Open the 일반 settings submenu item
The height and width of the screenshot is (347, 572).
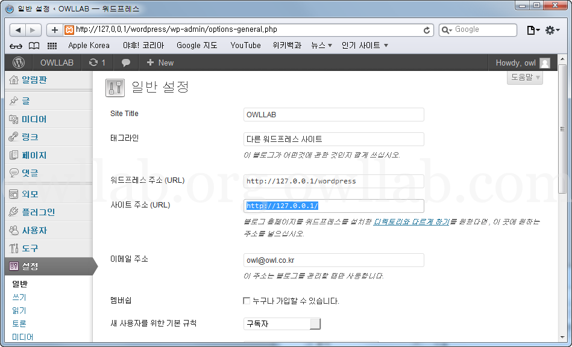(20, 284)
